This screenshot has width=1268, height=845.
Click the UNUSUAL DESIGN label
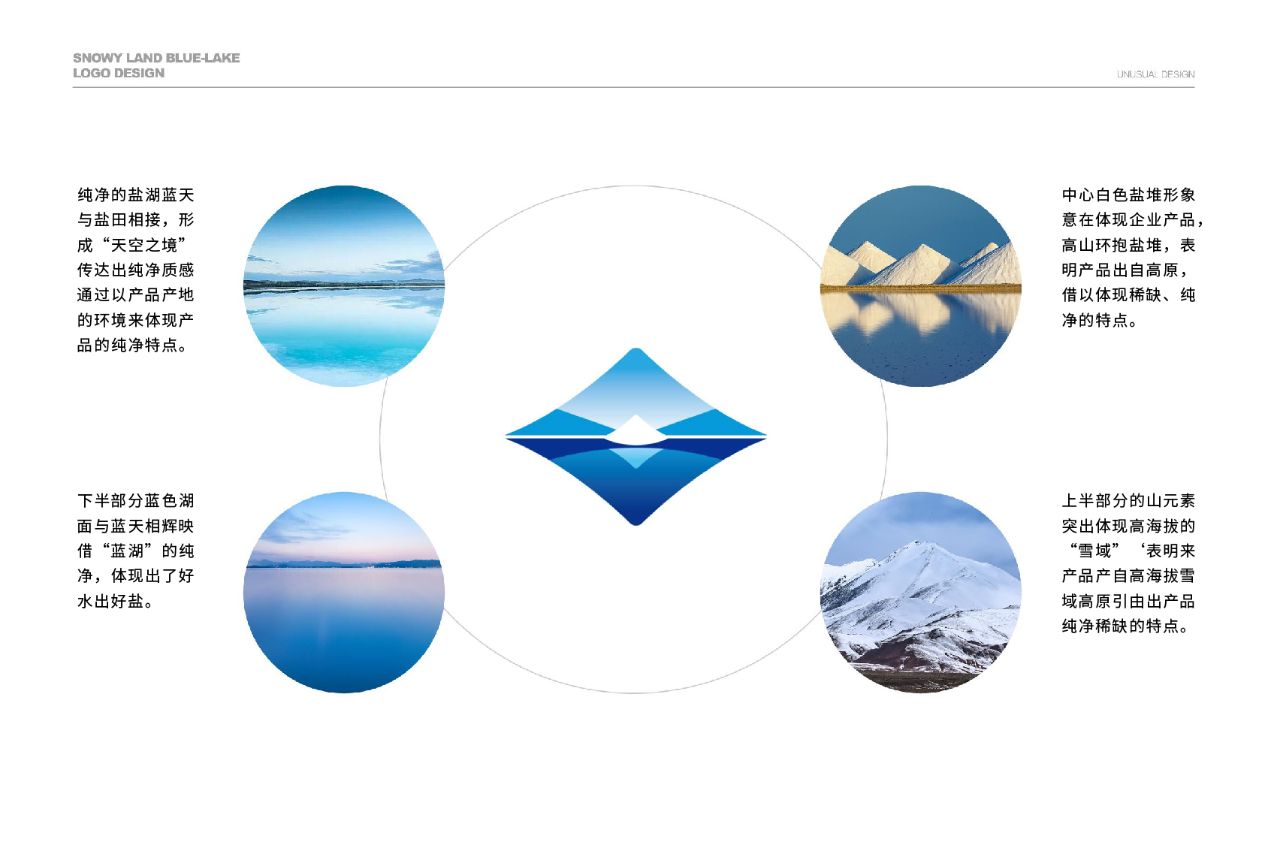[1155, 74]
